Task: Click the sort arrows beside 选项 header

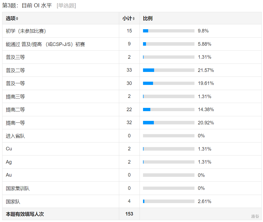Action: coord(17,19)
